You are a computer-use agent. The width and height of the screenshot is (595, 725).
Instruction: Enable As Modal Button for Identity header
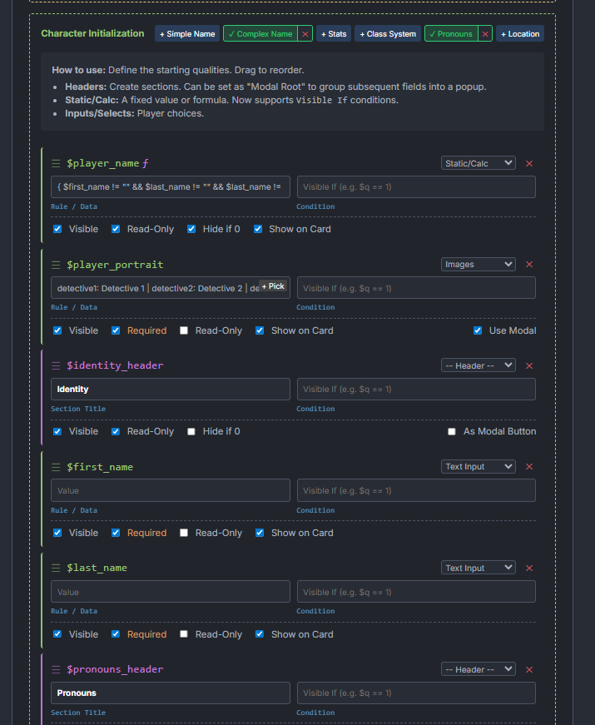(x=452, y=432)
